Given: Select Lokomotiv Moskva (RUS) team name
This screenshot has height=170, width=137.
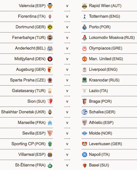Looking at the screenshot, I should point(112,38).
